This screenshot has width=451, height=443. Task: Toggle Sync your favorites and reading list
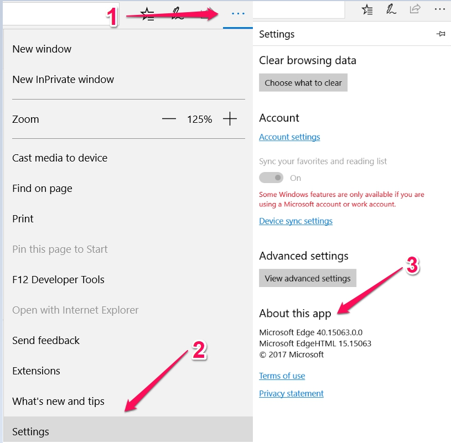click(x=271, y=178)
